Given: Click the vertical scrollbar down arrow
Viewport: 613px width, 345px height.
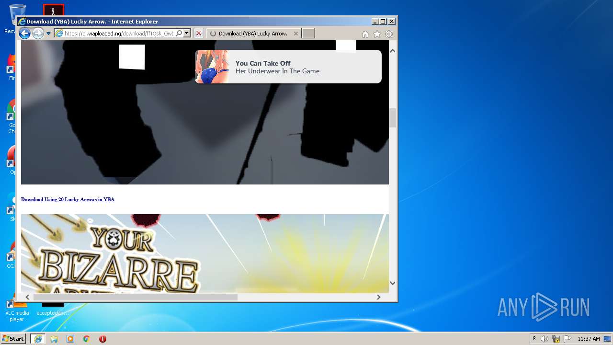Looking at the screenshot, I should coord(393,283).
